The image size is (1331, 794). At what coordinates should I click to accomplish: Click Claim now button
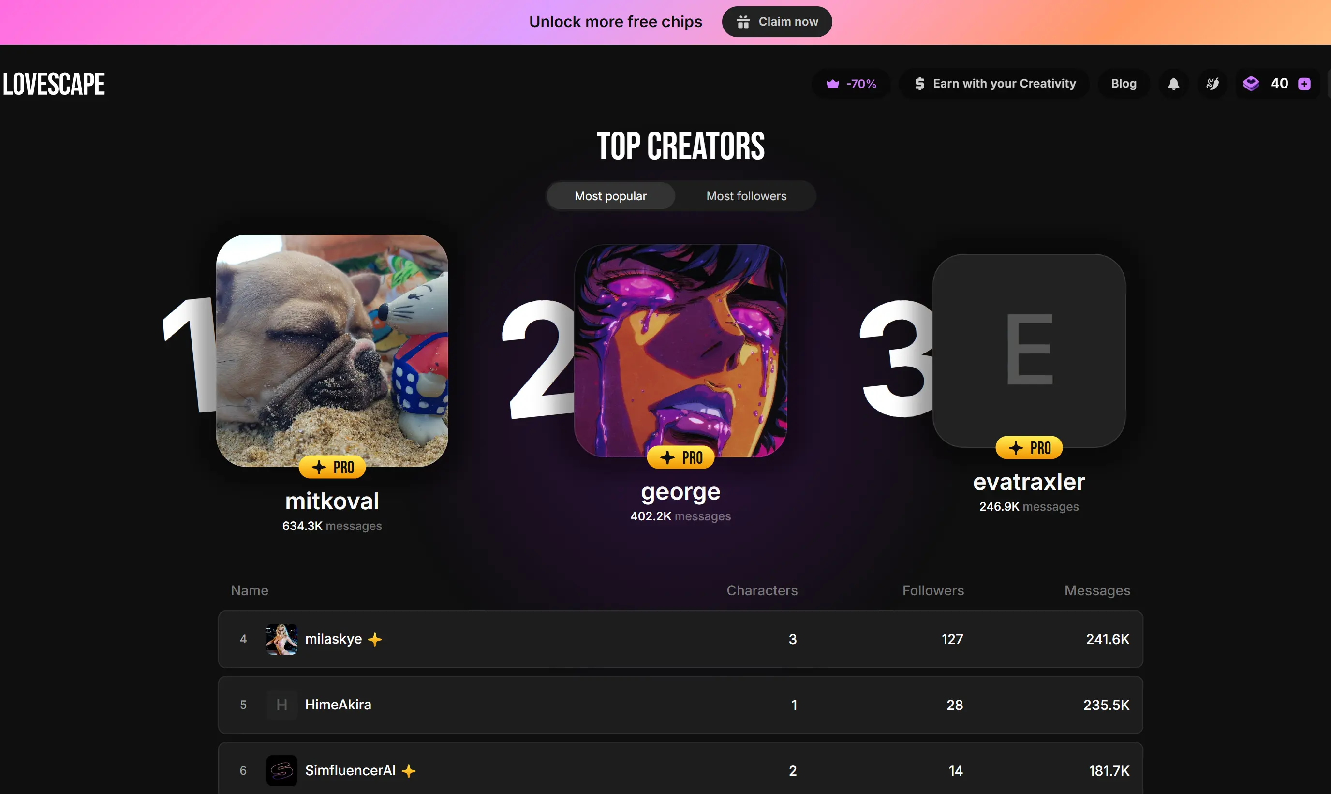(777, 22)
